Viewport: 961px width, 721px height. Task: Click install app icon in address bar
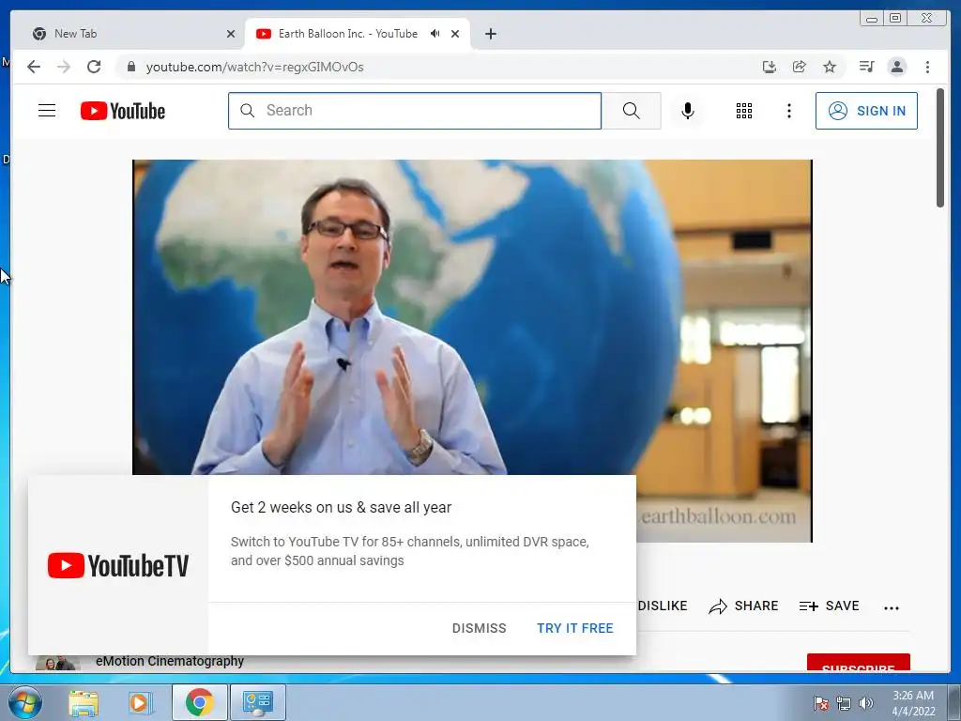(770, 67)
